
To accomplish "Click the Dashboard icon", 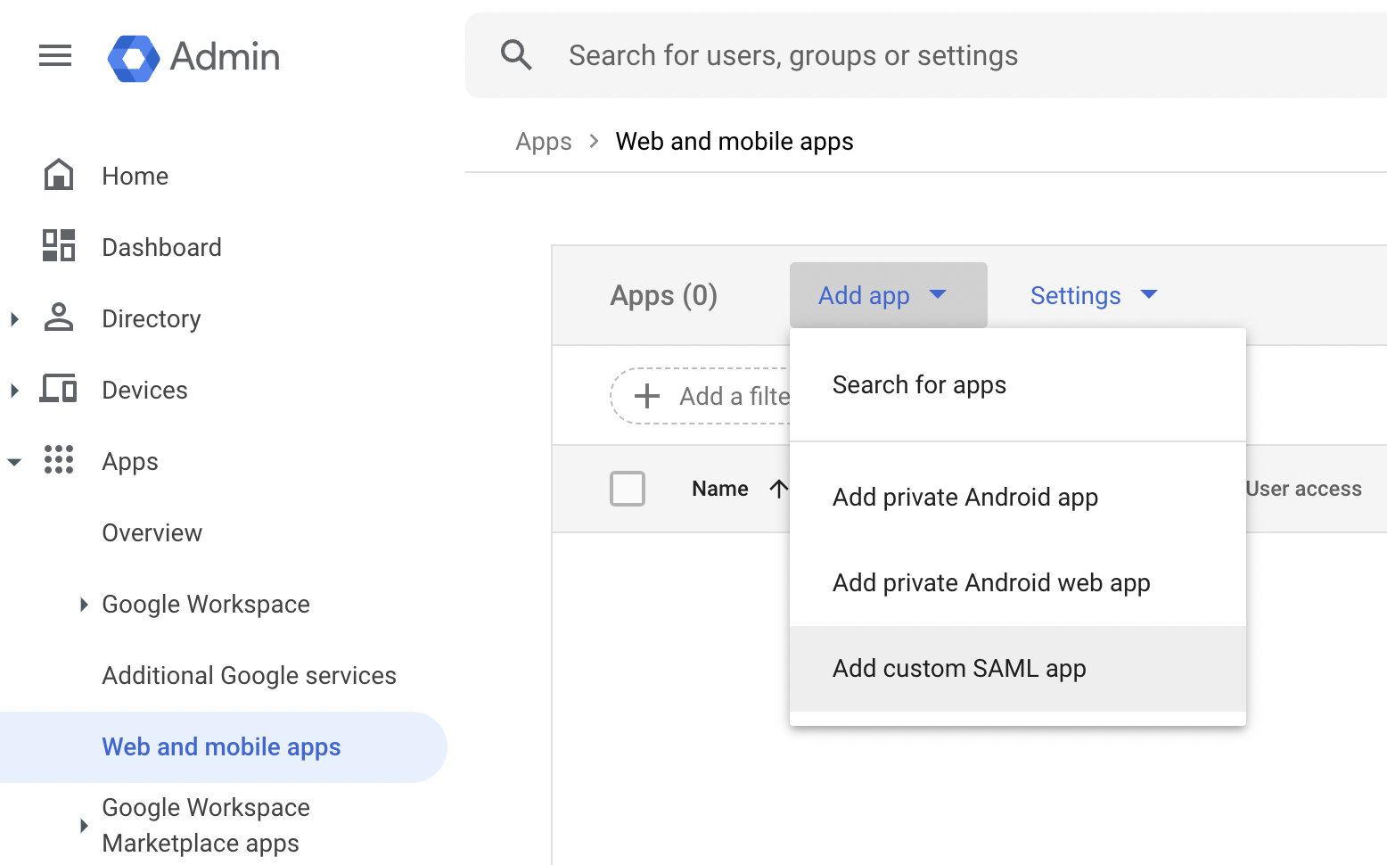I will click(x=58, y=246).
